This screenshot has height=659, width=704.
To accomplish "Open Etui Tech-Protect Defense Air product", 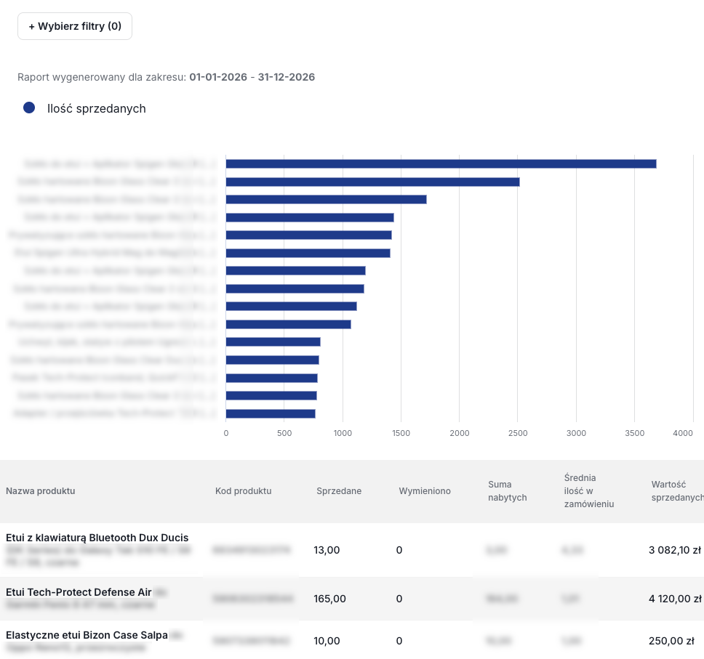I will (x=79, y=592).
